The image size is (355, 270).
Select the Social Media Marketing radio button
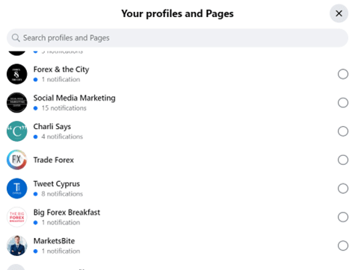(x=343, y=103)
